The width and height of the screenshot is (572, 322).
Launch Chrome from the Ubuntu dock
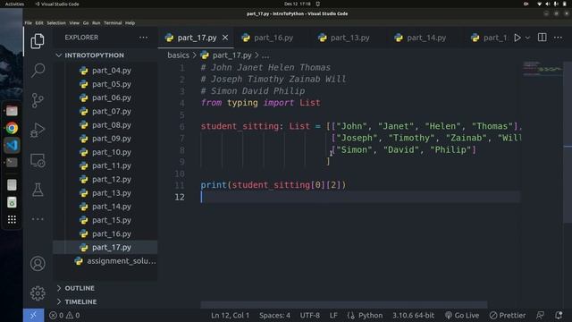click(x=12, y=128)
